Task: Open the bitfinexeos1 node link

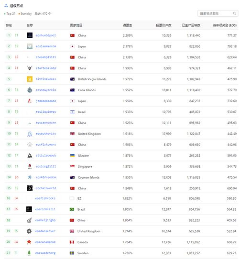Action: [x=46, y=79]
